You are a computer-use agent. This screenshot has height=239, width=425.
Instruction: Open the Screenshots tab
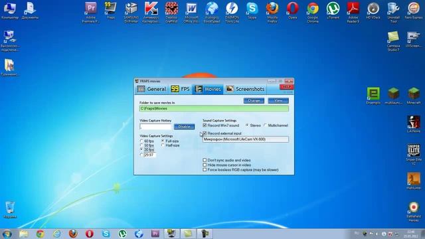coord(245,89)
